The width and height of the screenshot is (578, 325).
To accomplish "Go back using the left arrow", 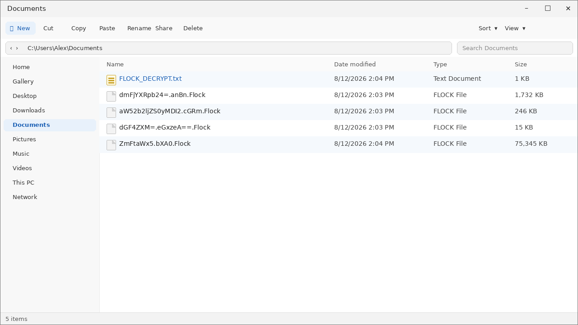I will pyautogui.click(x=11, y=48).
